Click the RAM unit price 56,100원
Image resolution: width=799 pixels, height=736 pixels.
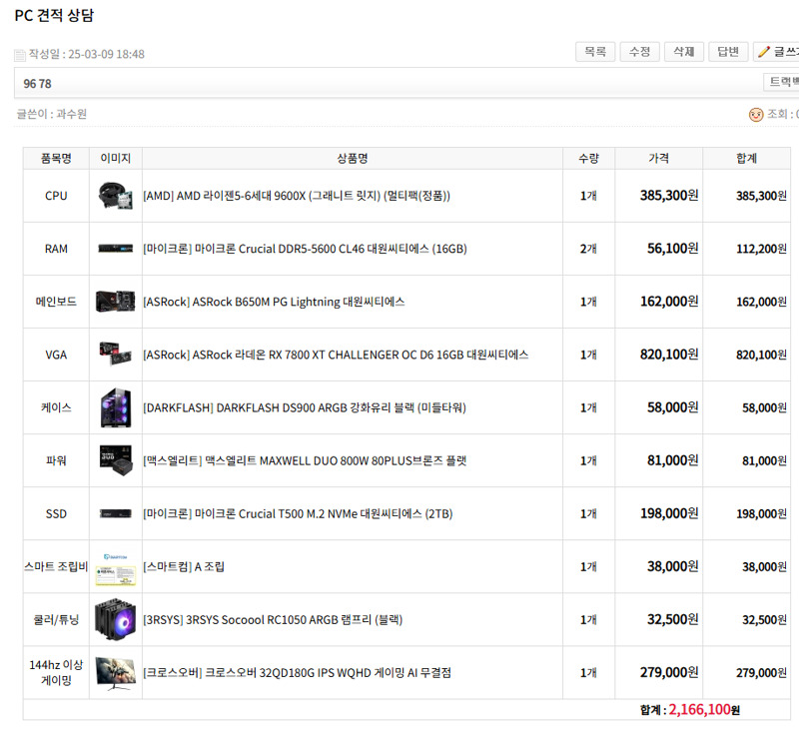click(x=672, y=249)
